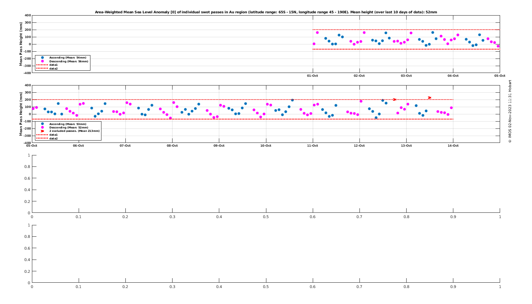Click the 04-Oct date tick label
Image resolution: width=532 pixels, height=304 pixels.
(453, 76)
